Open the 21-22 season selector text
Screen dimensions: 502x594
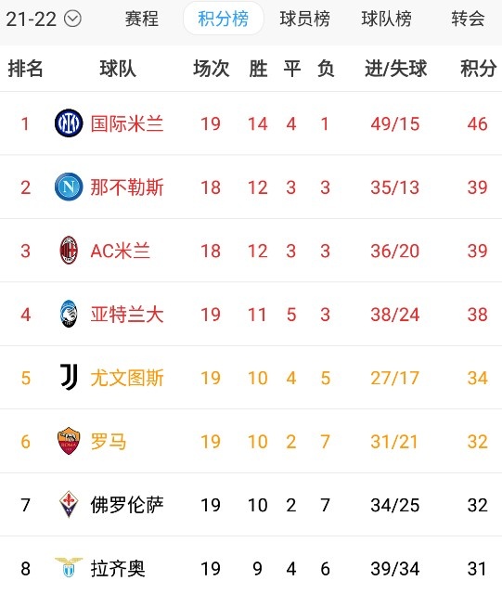click(x=31, y=19)
